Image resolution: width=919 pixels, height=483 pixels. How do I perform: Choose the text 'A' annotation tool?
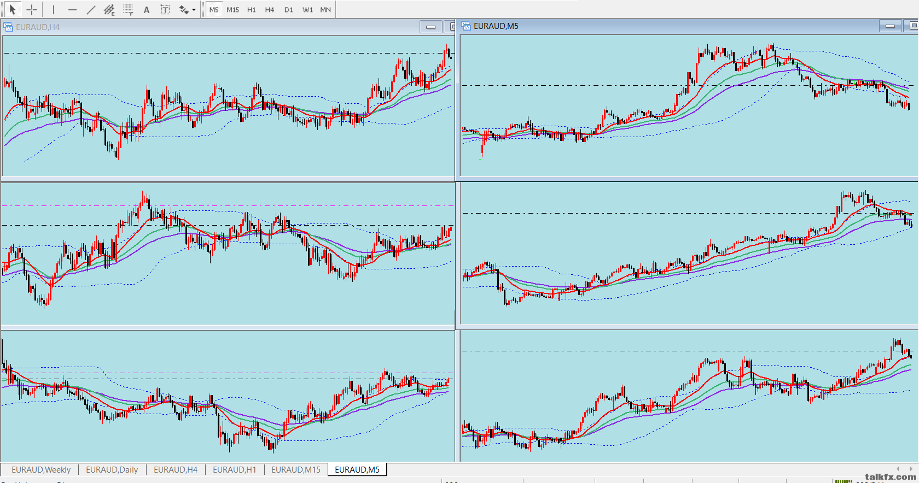coord(147,10)
